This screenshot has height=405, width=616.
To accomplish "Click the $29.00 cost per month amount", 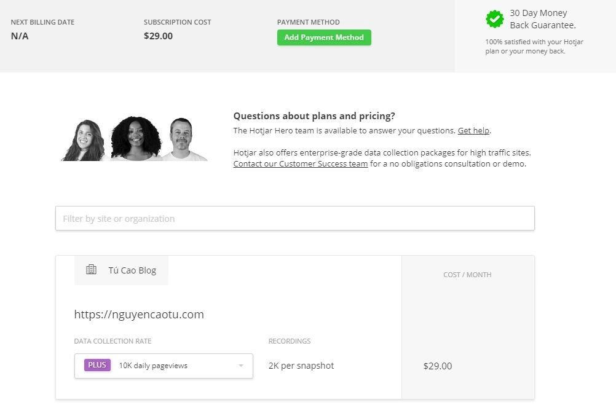I will 438,366.
